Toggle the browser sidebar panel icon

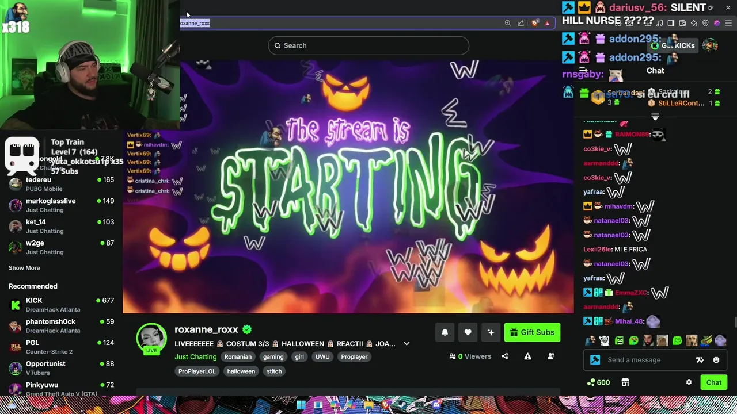[671, 23]
